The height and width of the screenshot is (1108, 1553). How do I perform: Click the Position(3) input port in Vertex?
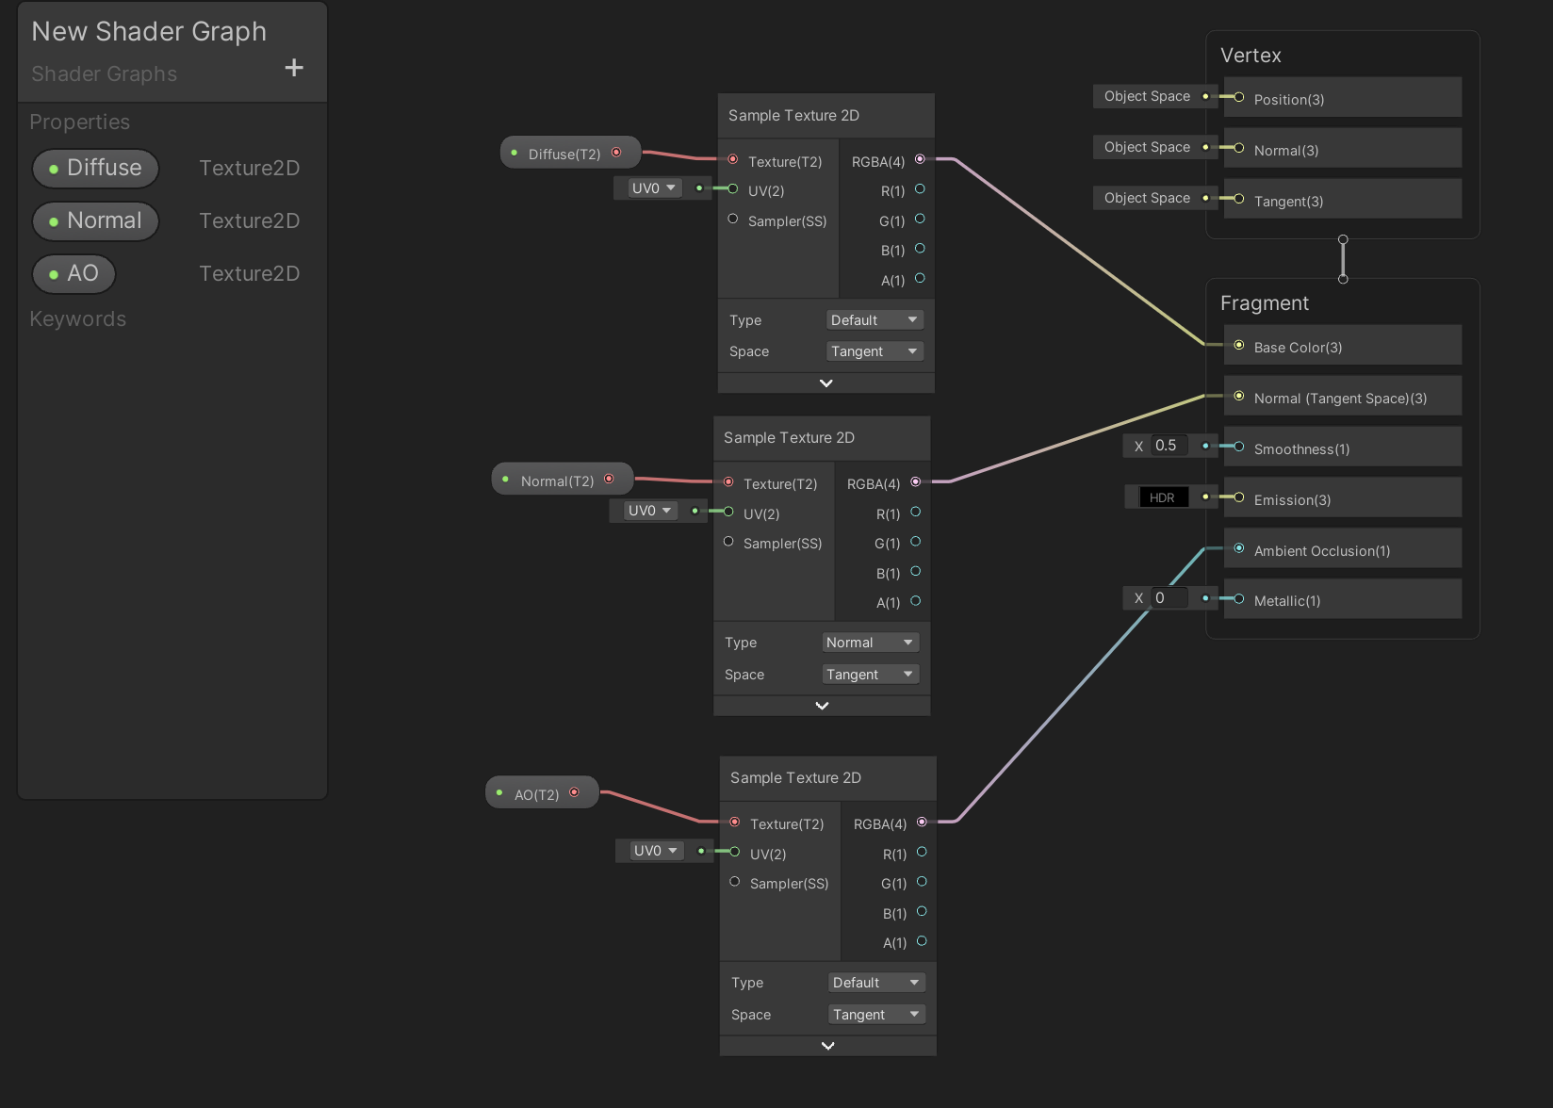click(1239, 98)
